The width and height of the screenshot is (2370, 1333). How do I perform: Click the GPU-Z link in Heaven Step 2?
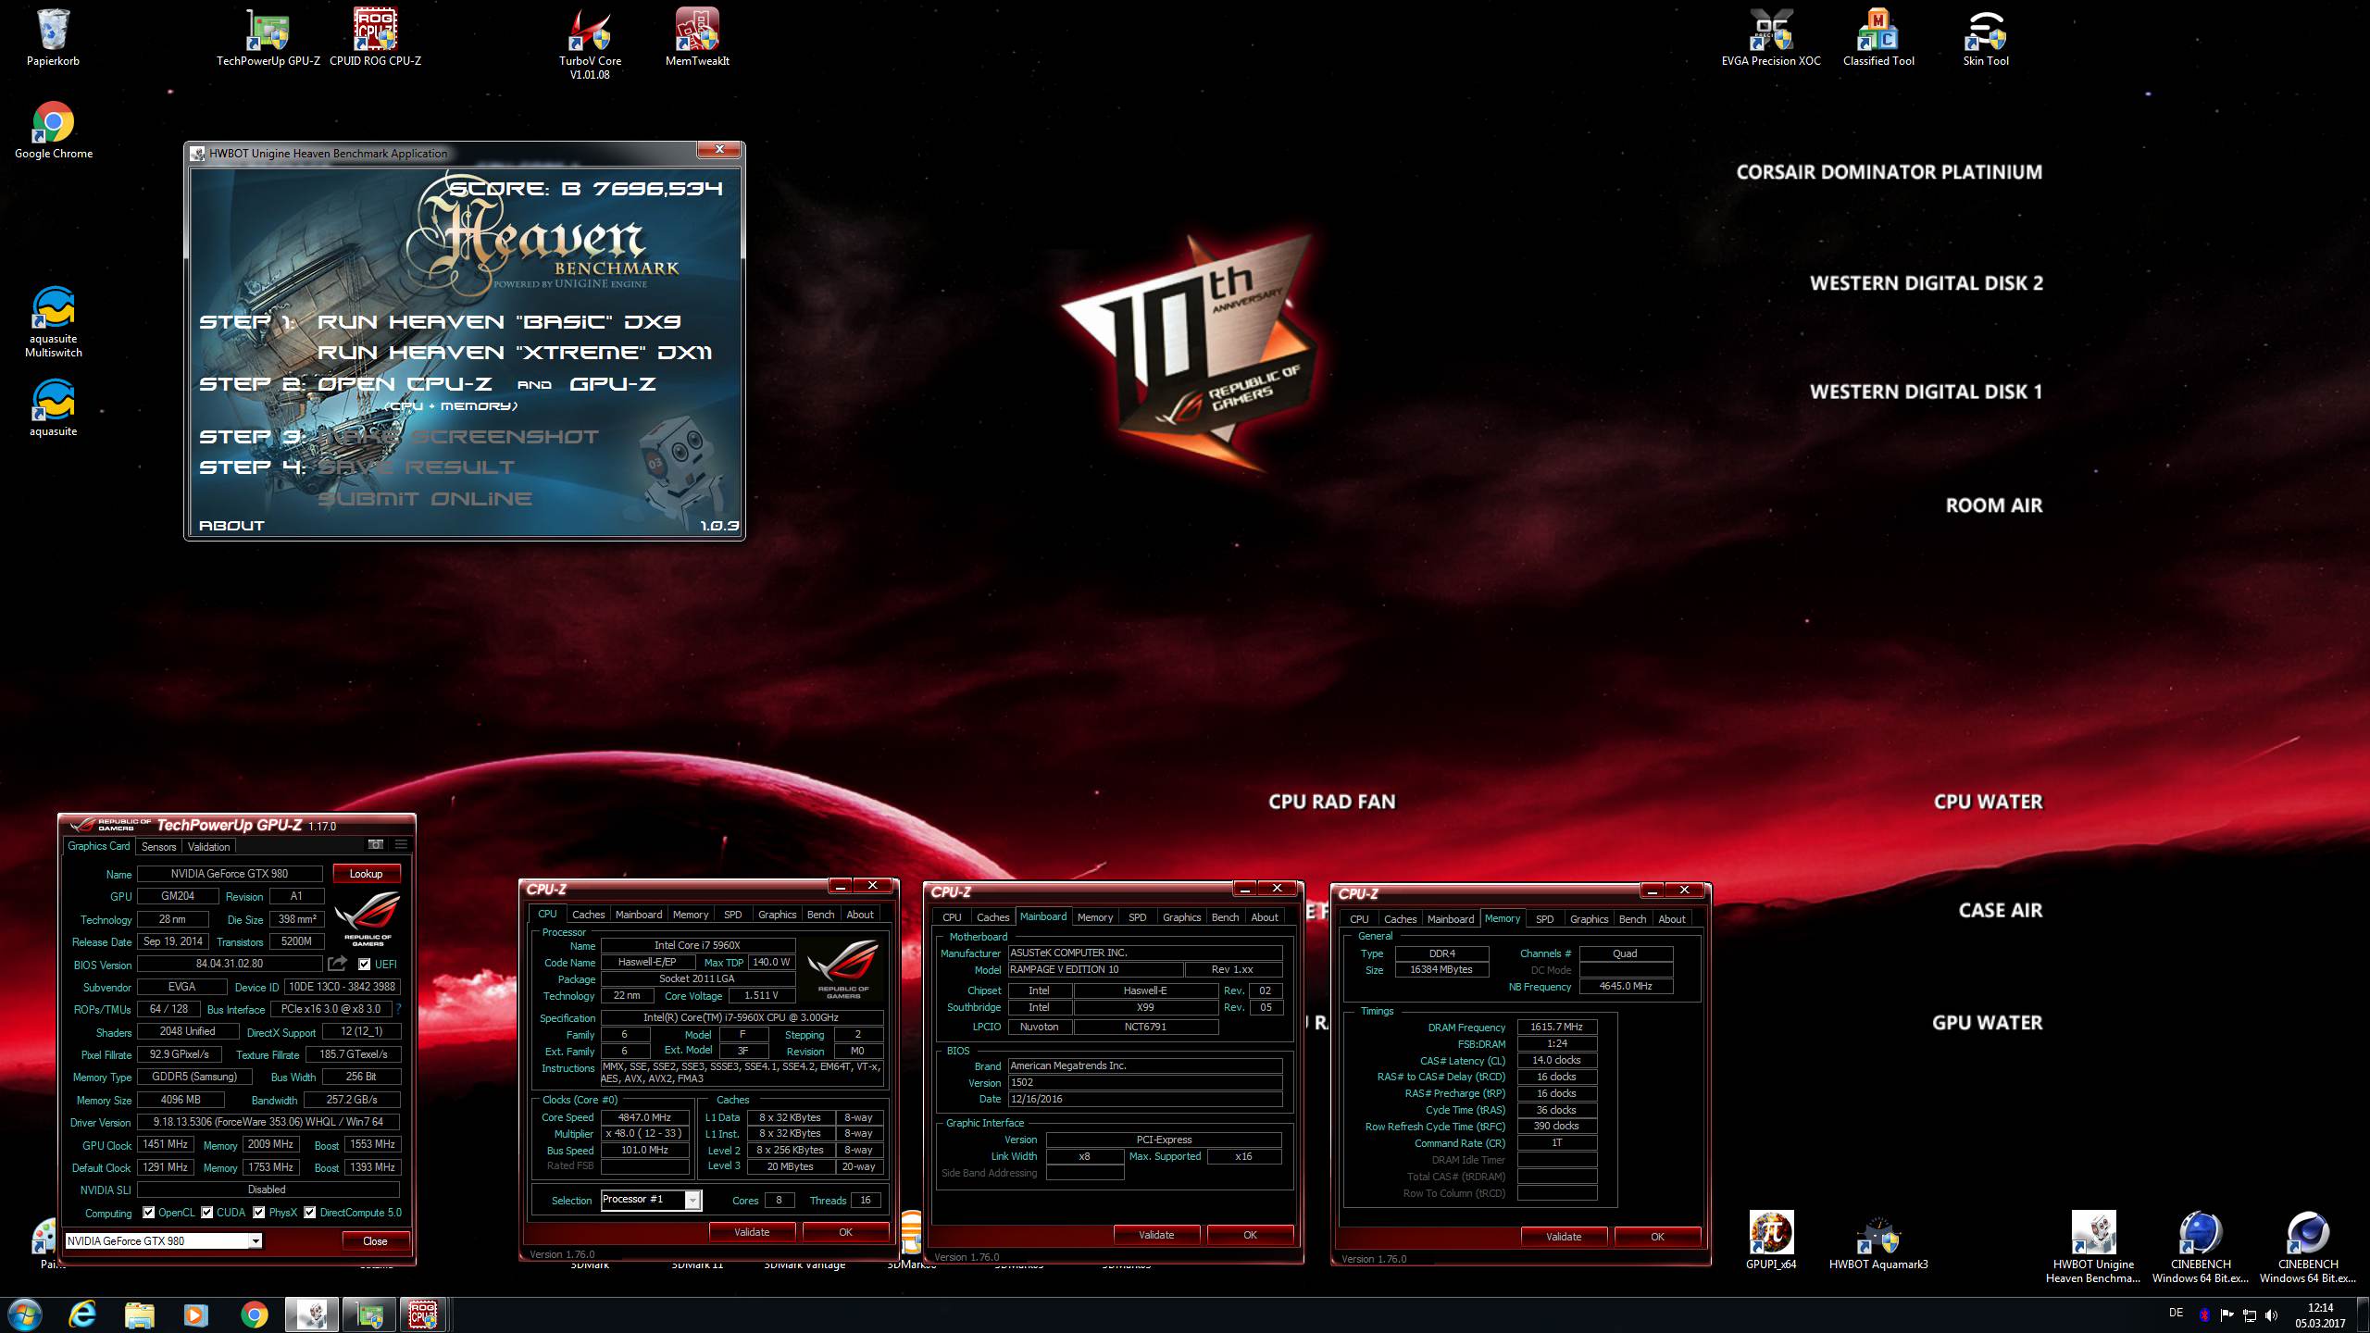pyautogui.click(x=612, y=383)
